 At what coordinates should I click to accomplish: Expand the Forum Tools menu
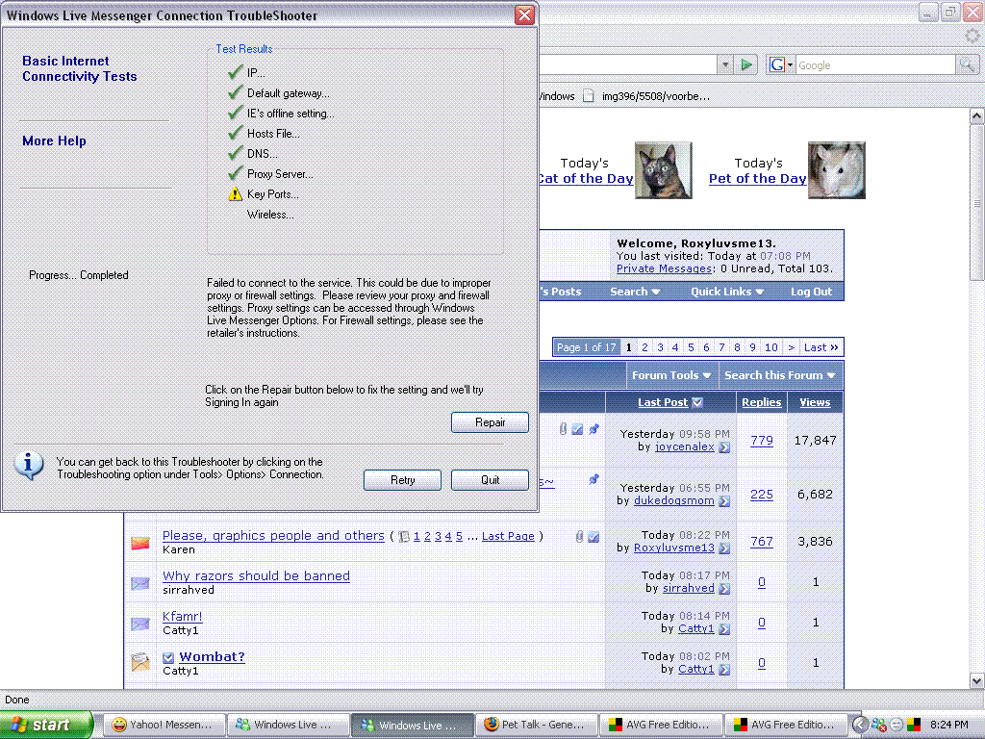[671, 375]
